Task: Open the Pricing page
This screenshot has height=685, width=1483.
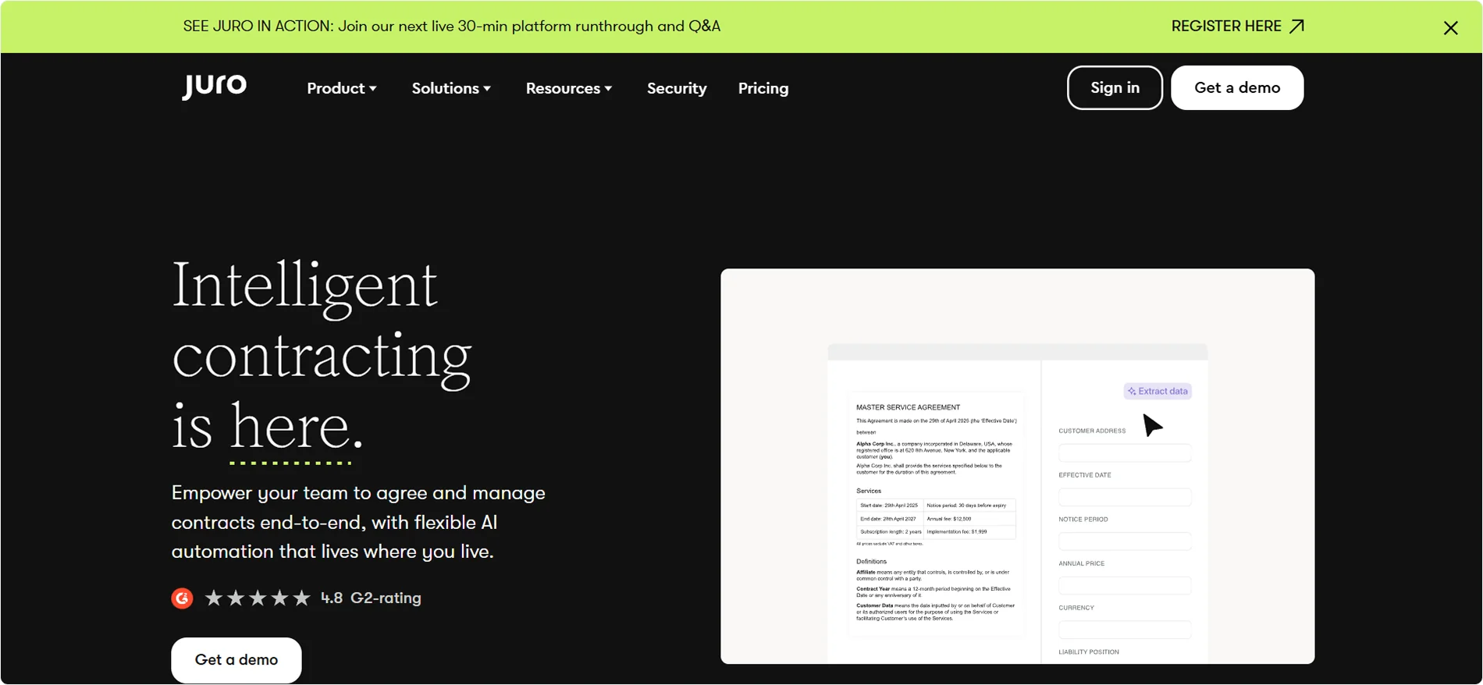Action: (x=763, y=88)
